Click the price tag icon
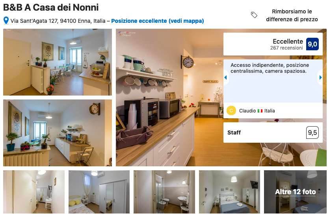This screenshot has width=331, height=219. pos(254,15)
